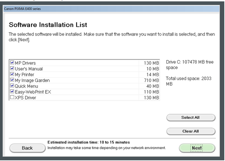This screenshot has height=161, width=225.
Task: Click the 110 MB size for Easy-WebPrint EX
Action: [x=151, y=92]
